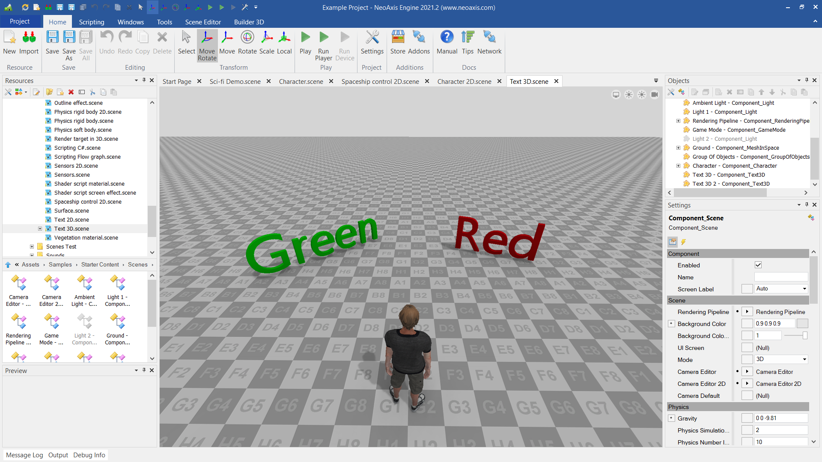Toggle the Local transform mode
The height and width of the screenshot is (462, 822).
pos(284,42)
